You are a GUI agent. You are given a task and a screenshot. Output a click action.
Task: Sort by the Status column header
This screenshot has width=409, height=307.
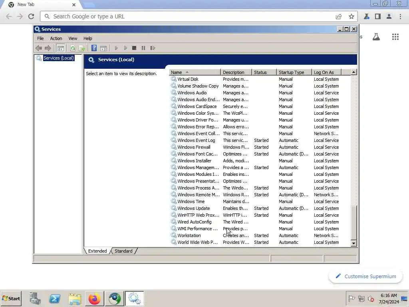click(x=264, y=72)
